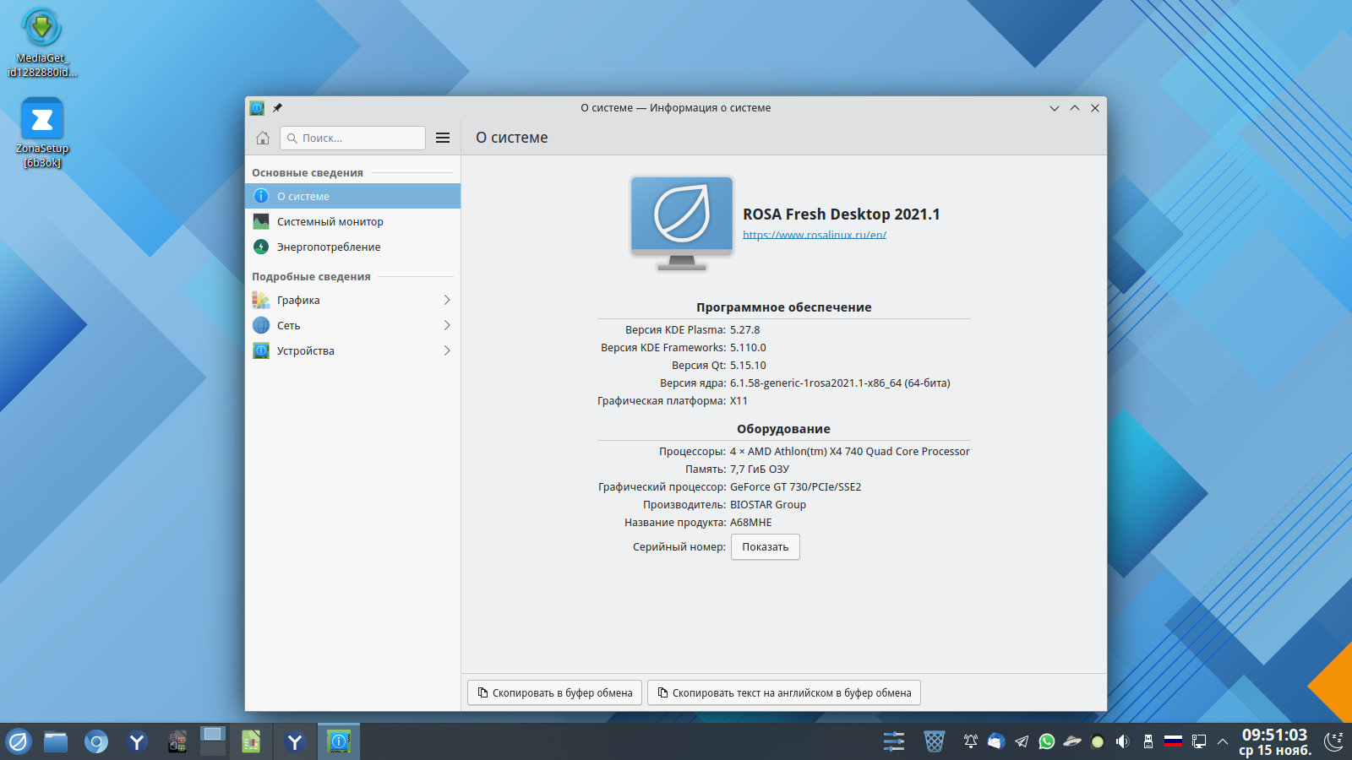Toggle the pin icon in title bar

tap(277, 108)
